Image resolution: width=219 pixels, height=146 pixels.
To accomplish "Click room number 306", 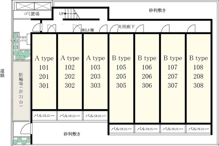I will tap(147, 85).
